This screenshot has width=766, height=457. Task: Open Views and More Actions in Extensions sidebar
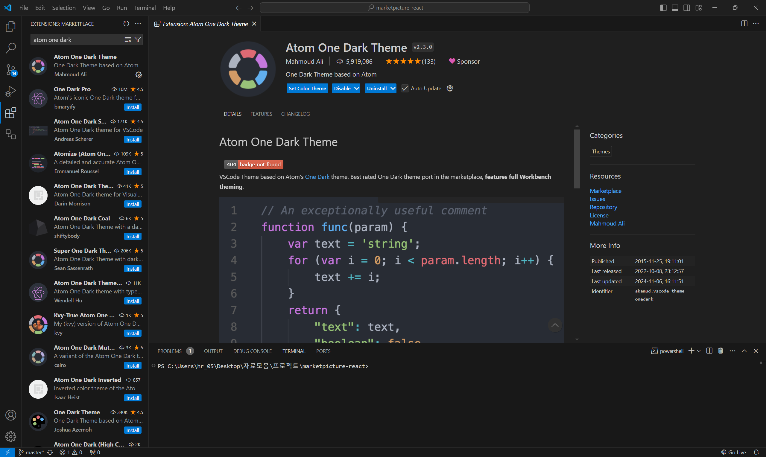click(x=138, y=24)
